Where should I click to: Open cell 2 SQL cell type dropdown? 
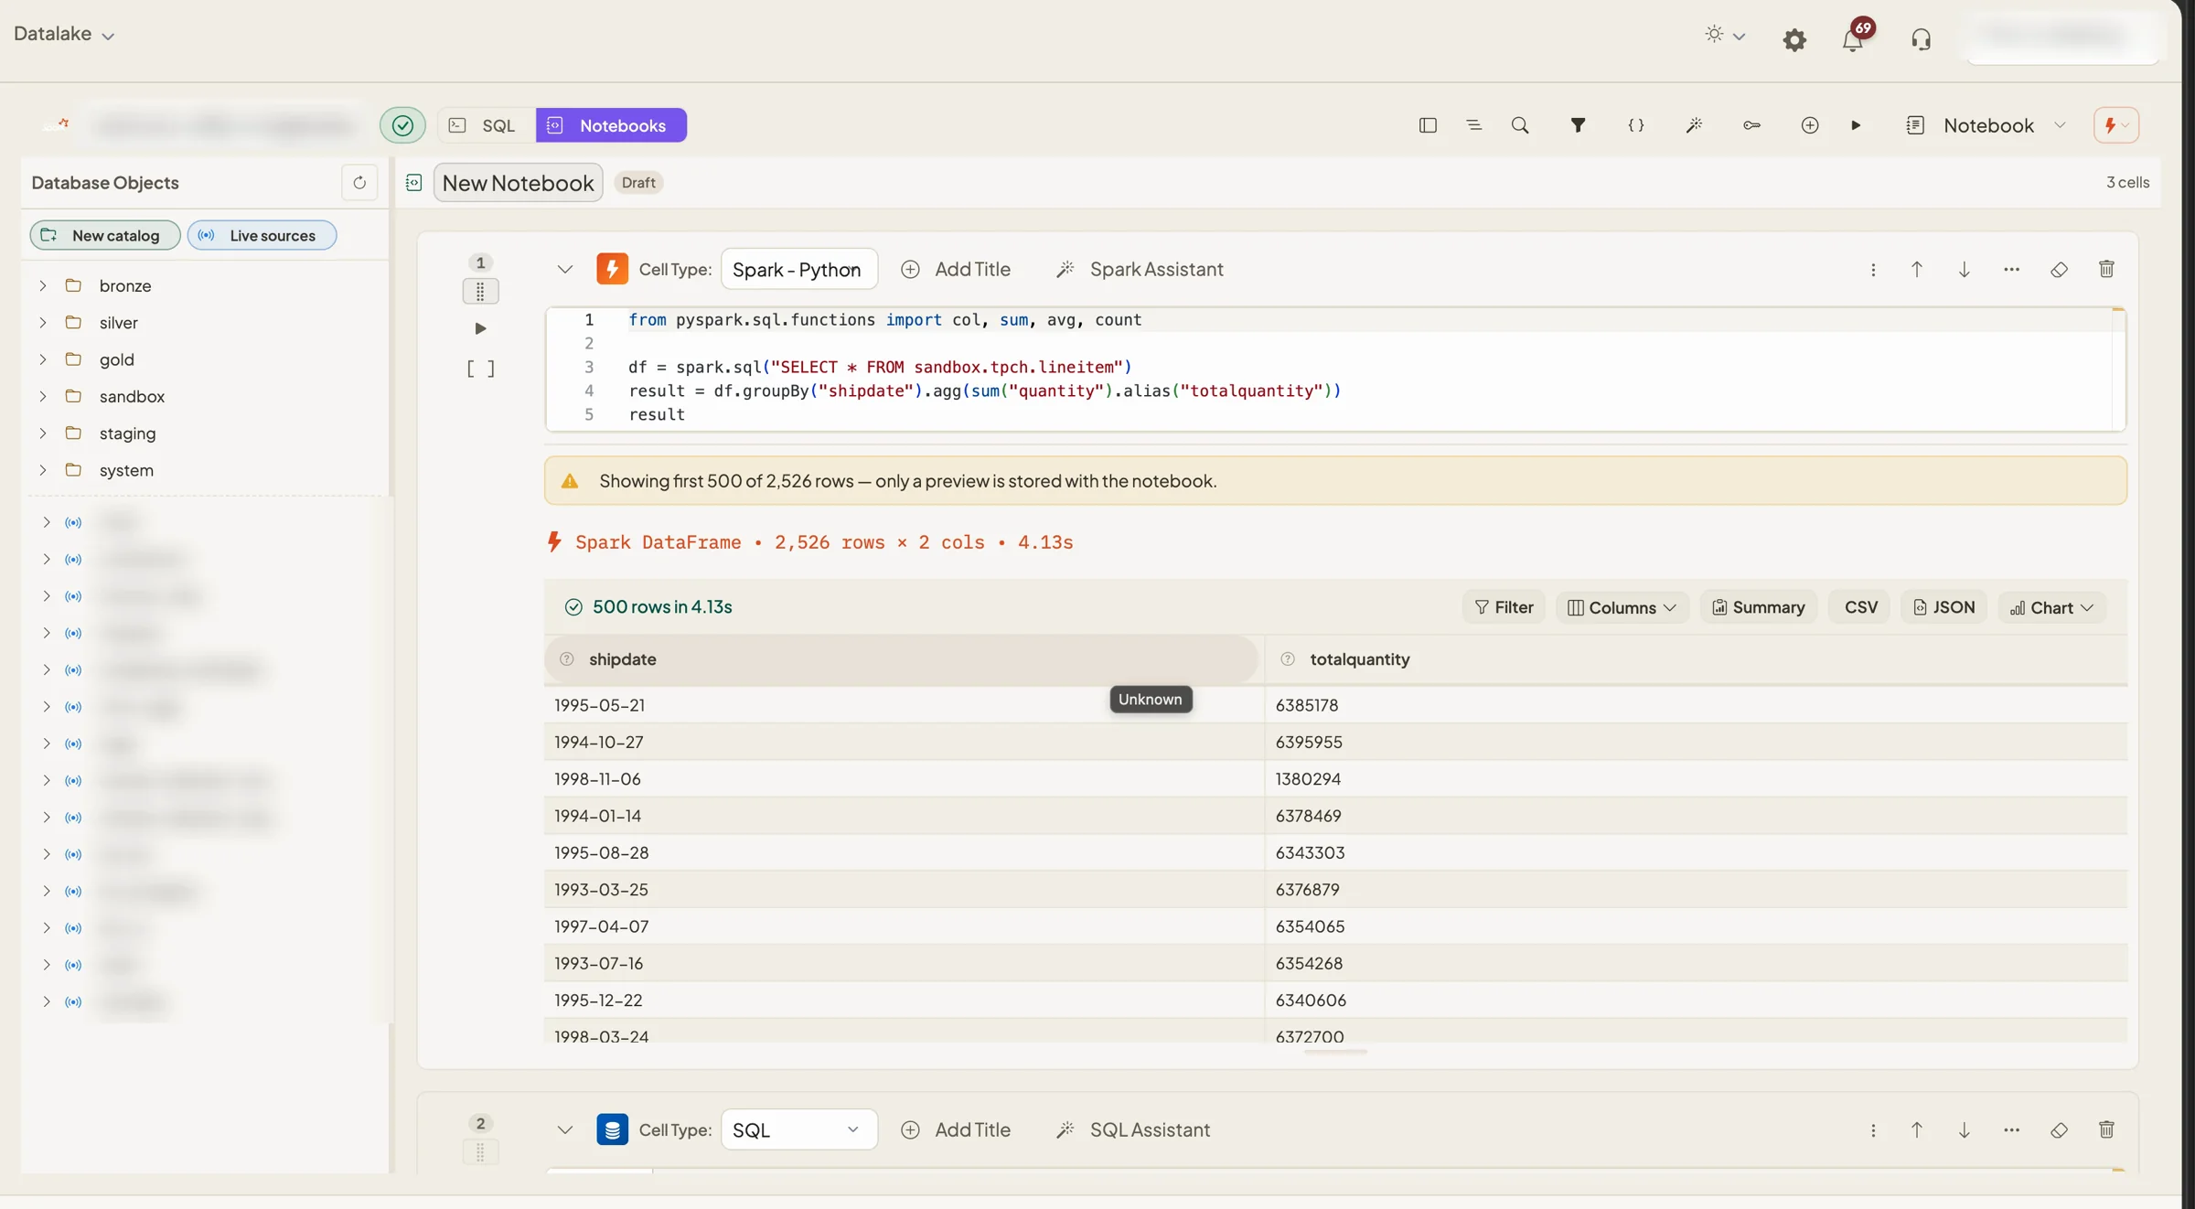pos(798,1129)
